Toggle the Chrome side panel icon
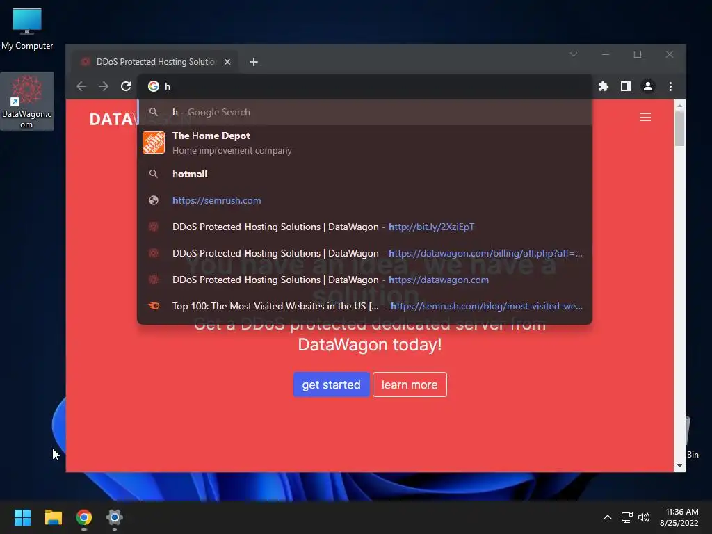 tap(626, 86)
